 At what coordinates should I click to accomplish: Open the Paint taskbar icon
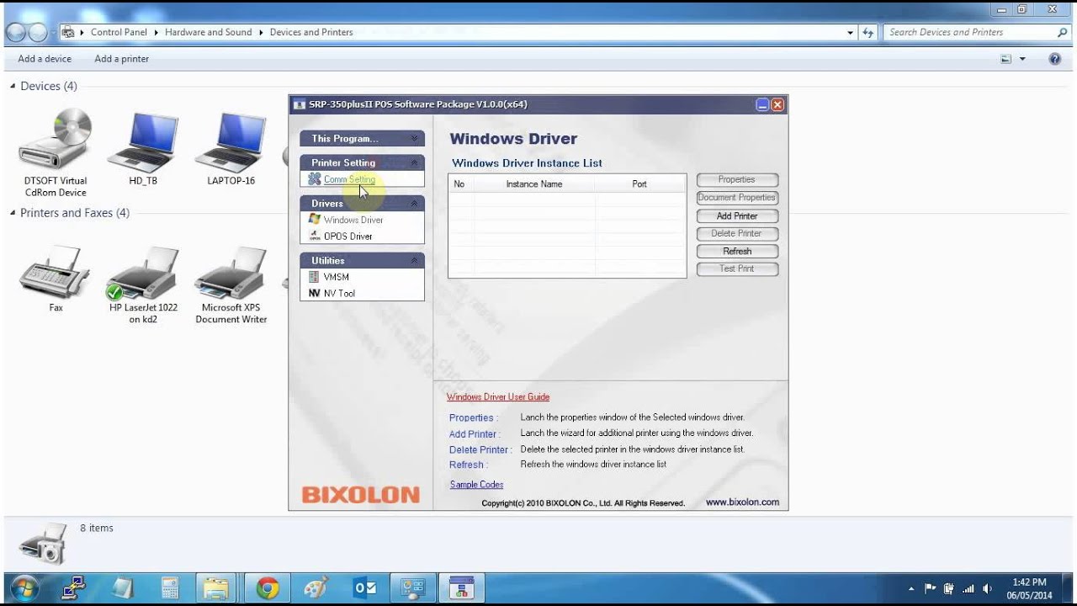pyautogui.click(x=316, y=588)
